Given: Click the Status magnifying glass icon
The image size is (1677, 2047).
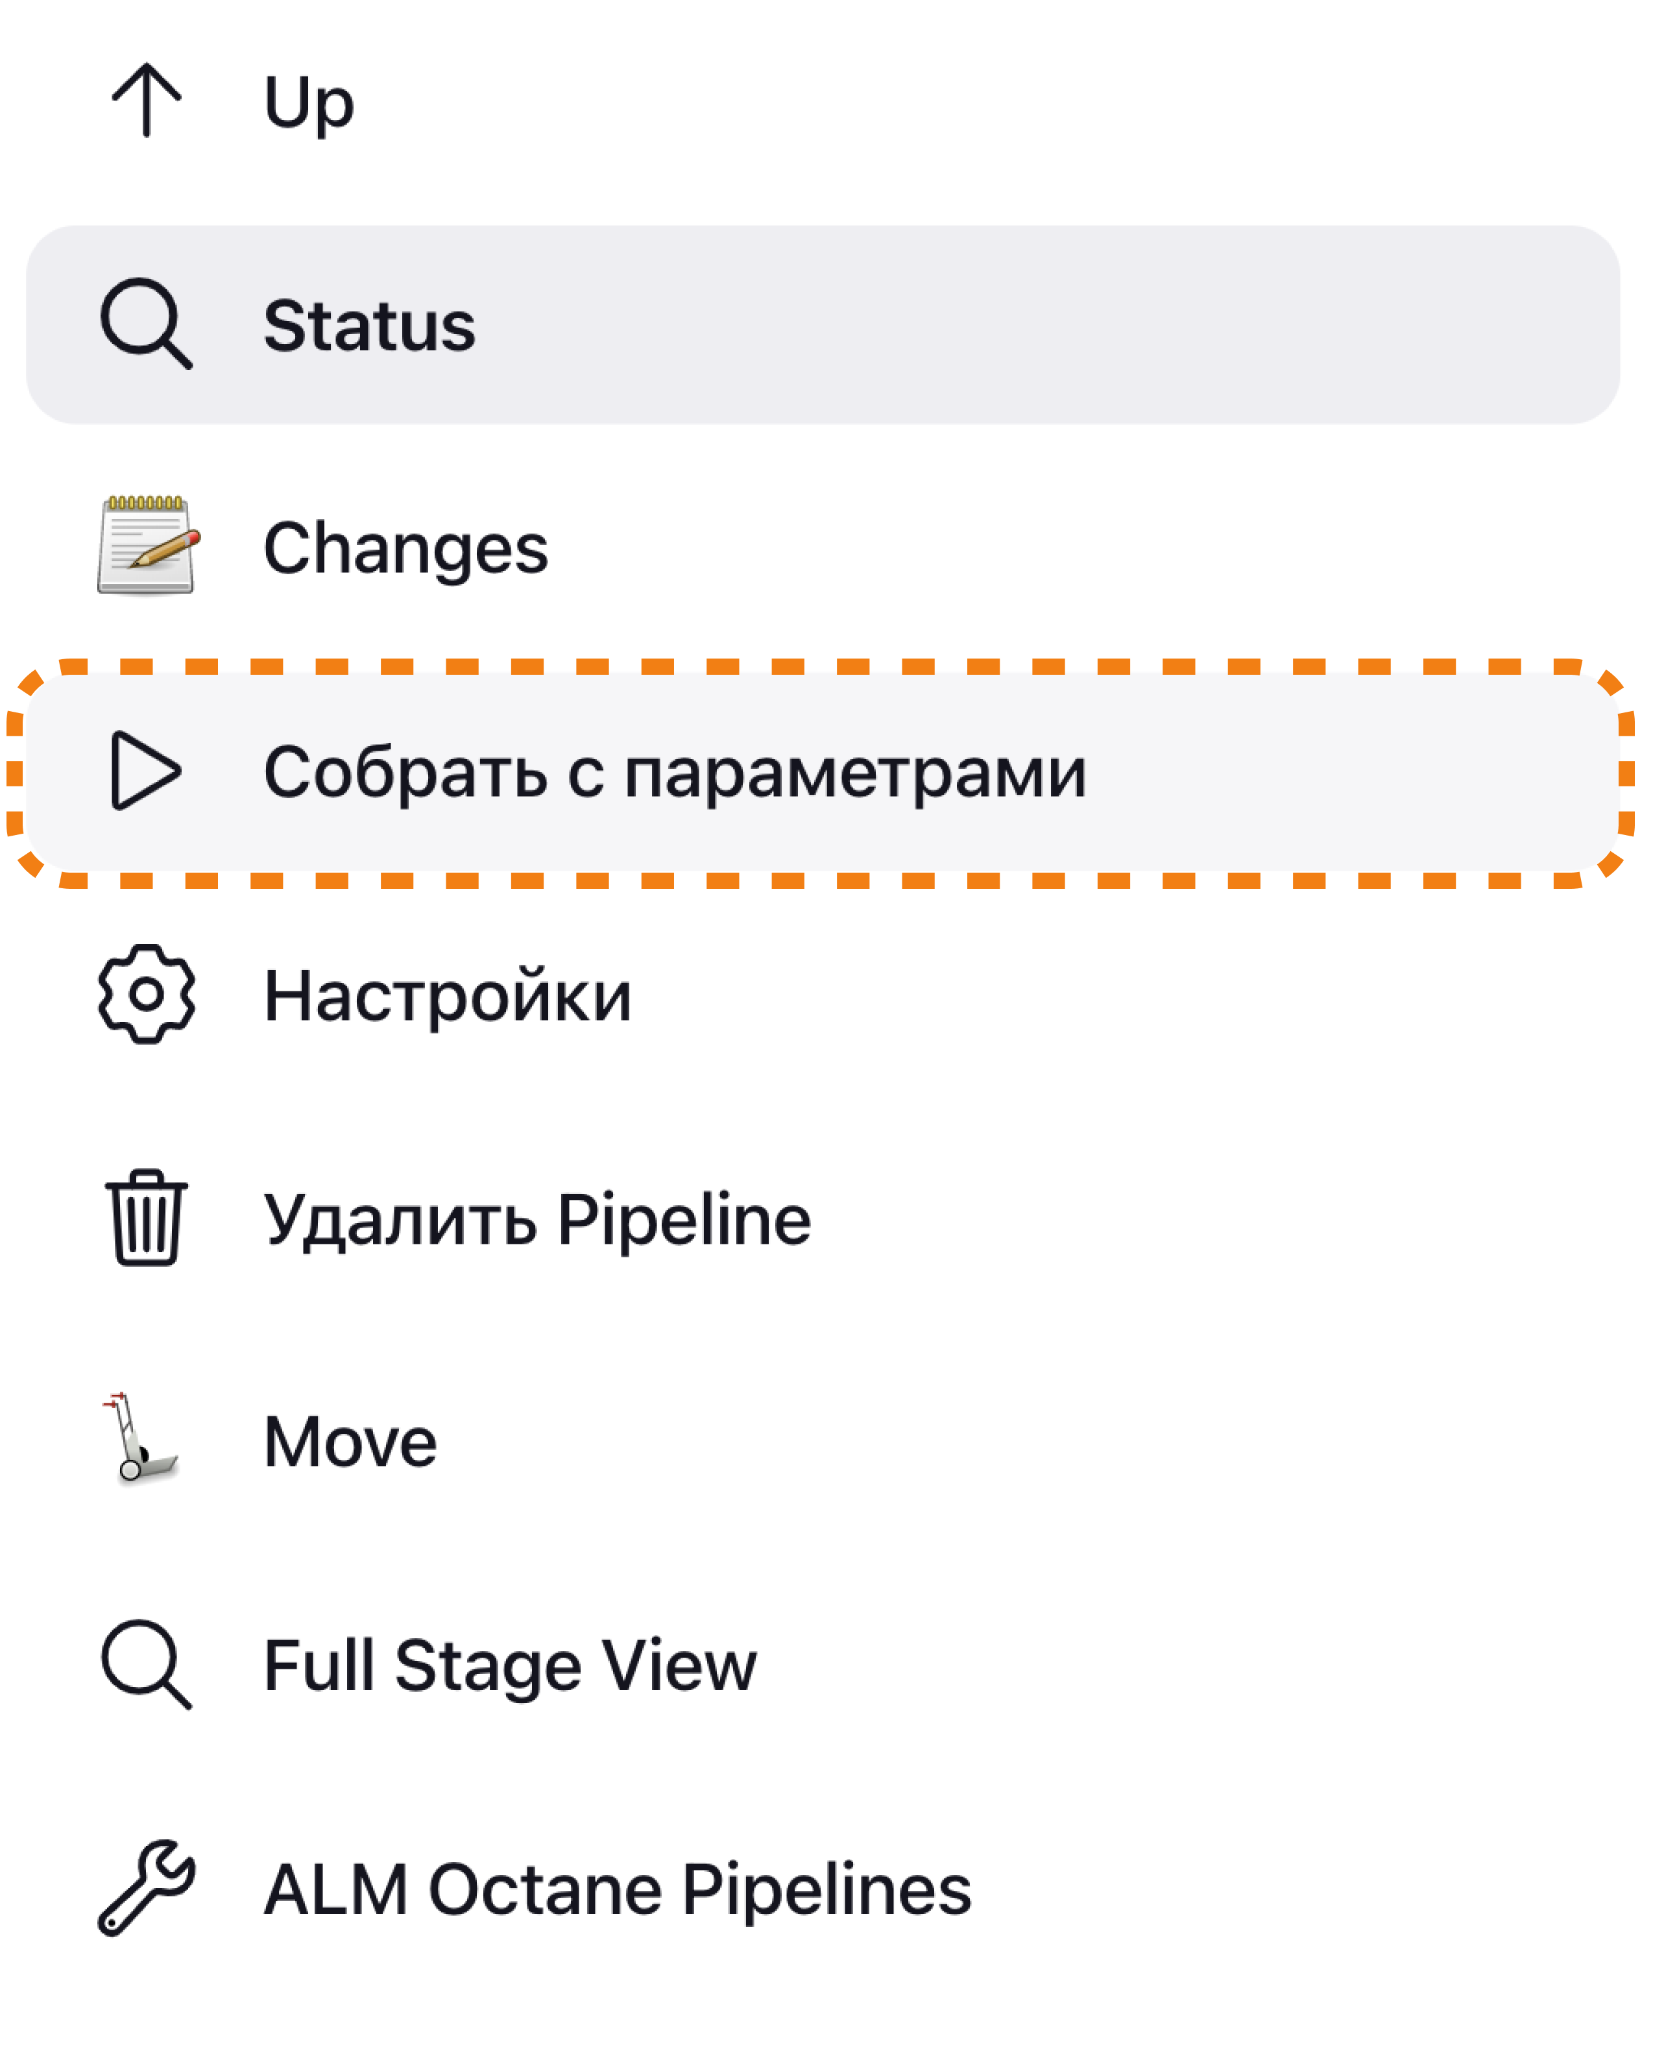Looking at the screenshot, I should 146,324.
